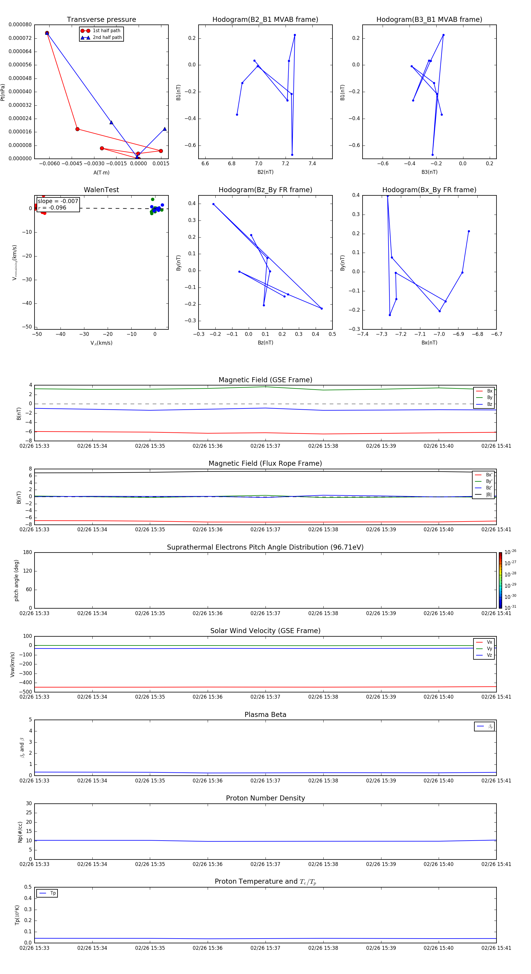This screenshot has height=974, width=531.
Task: Click the 'B2(nT)' x-axis label
Action: [265, 172]
